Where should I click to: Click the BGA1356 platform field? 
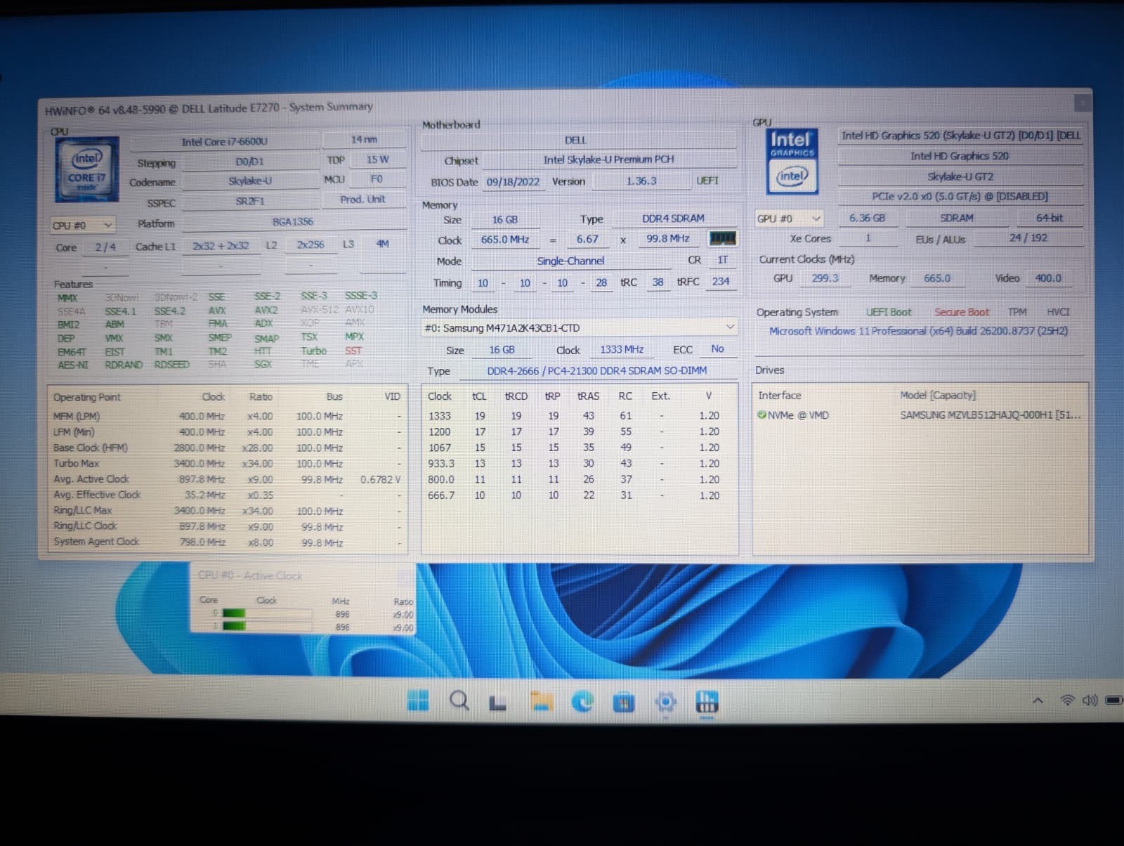pos(294,222)
